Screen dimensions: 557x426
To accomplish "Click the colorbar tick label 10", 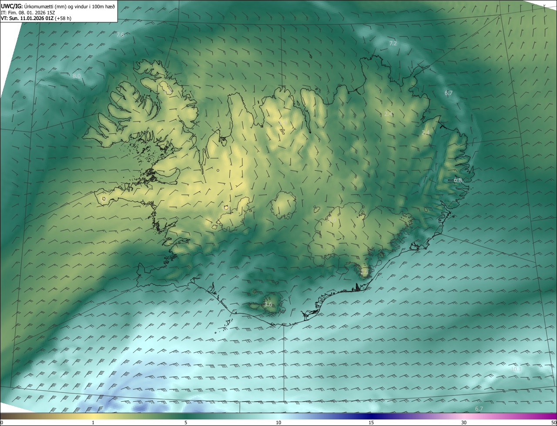I will point(278,423).
